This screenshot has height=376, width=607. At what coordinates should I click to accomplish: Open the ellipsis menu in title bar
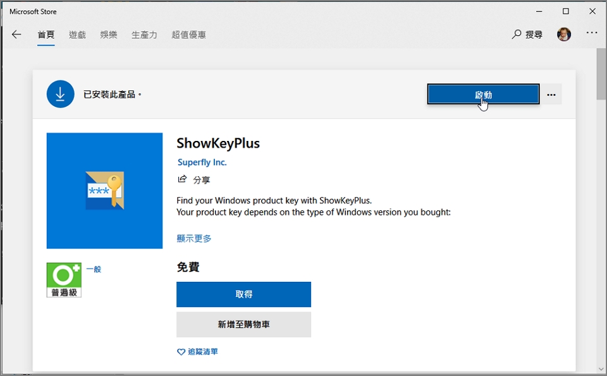point(592,32)
